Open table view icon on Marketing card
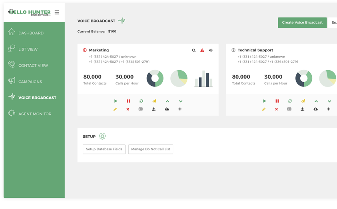The width and height of the screenshot is (337, 209). [141, 109]
